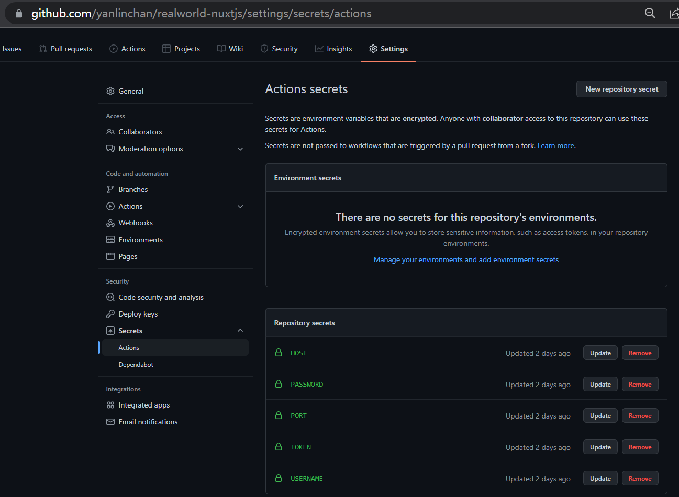Click the asterisk icon beside Secrets
The height and width of the screenshot is (497, 679).
click(x=110, y=331)
